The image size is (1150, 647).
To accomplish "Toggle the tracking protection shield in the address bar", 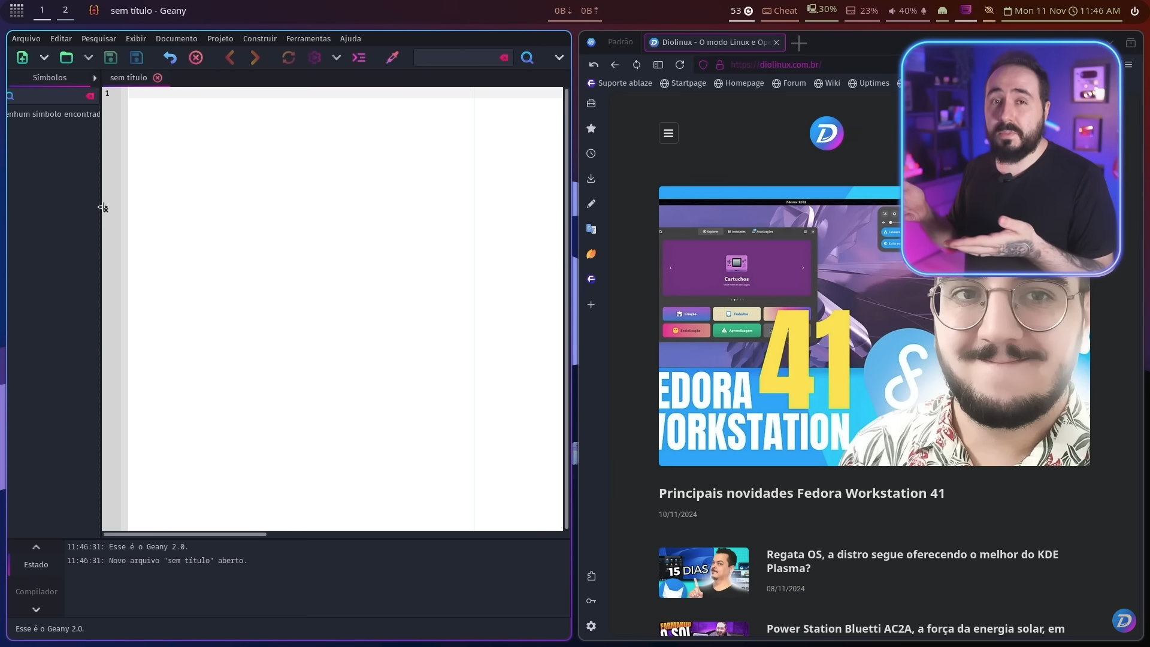I will [x=703, y=65].
